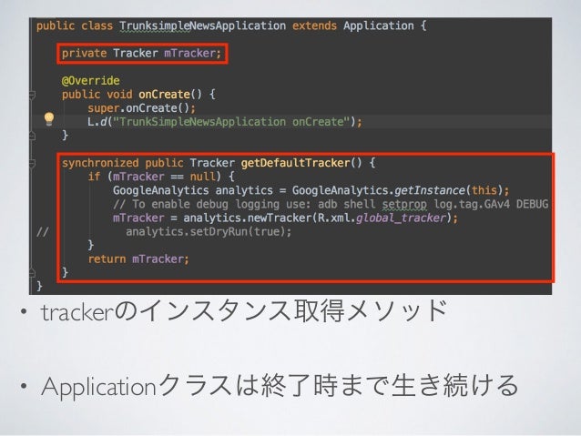The width and height of the screenshot is (581, 436).
Task: Click the return mTracker statement
Action: (x=138, y=259)
